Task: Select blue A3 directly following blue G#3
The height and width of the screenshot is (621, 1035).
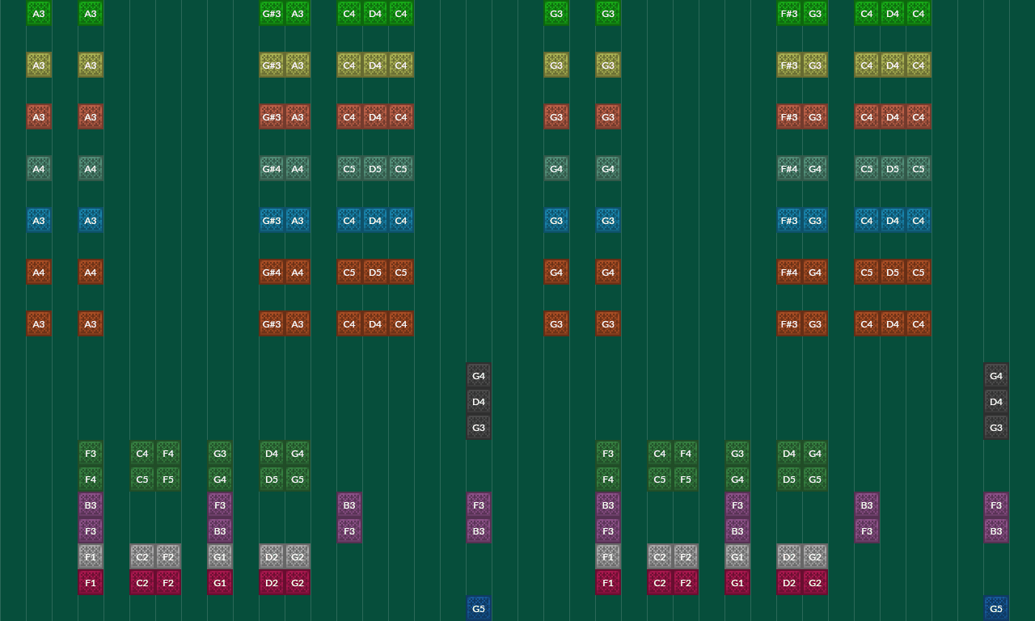Action: [x=298, y=220]
